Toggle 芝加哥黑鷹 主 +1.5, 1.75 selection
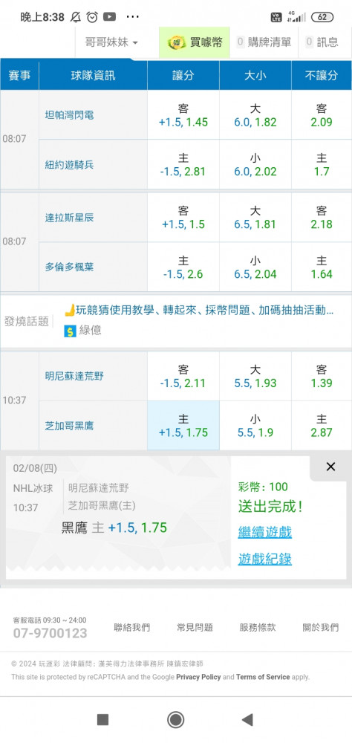This screenshot has height=743, width=352. 183,426
